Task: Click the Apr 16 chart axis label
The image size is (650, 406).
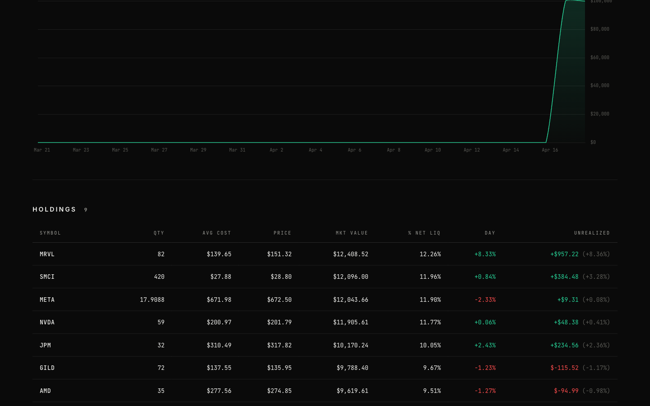Action: (x=550, y=150)
